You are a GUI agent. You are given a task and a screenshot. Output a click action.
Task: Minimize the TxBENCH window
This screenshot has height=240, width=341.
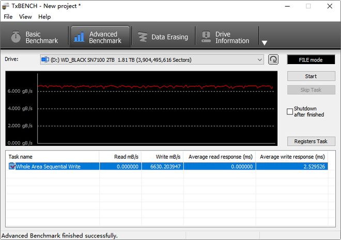pos(287,6)
